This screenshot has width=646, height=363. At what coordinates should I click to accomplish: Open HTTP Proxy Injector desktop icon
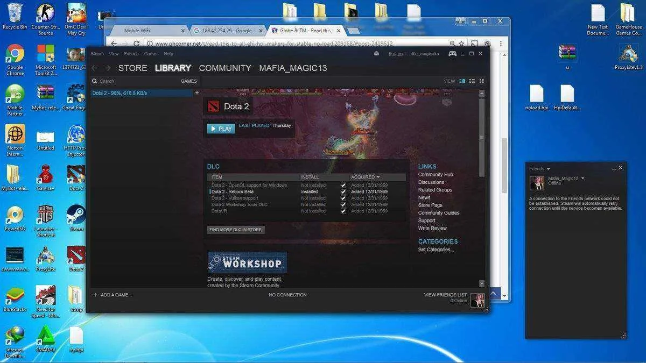coord(76,134)
